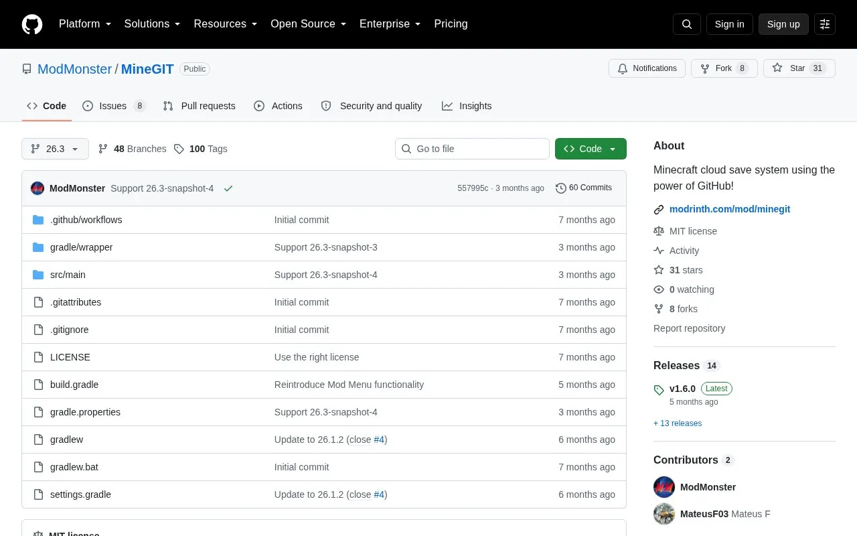The width and height of the screenshot is (857, 536).
Task: Switch to the Pull requests tab
Action: click(199, 106)
